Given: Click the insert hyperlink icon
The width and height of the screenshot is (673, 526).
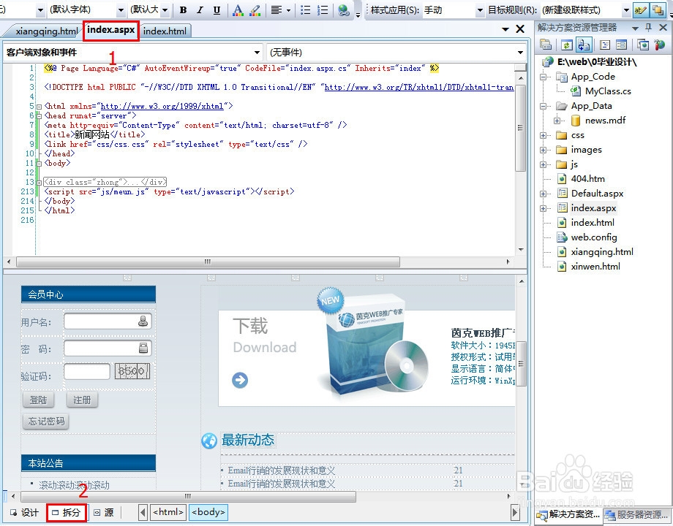Looking at the screenshot, I should tap(344, 9).
